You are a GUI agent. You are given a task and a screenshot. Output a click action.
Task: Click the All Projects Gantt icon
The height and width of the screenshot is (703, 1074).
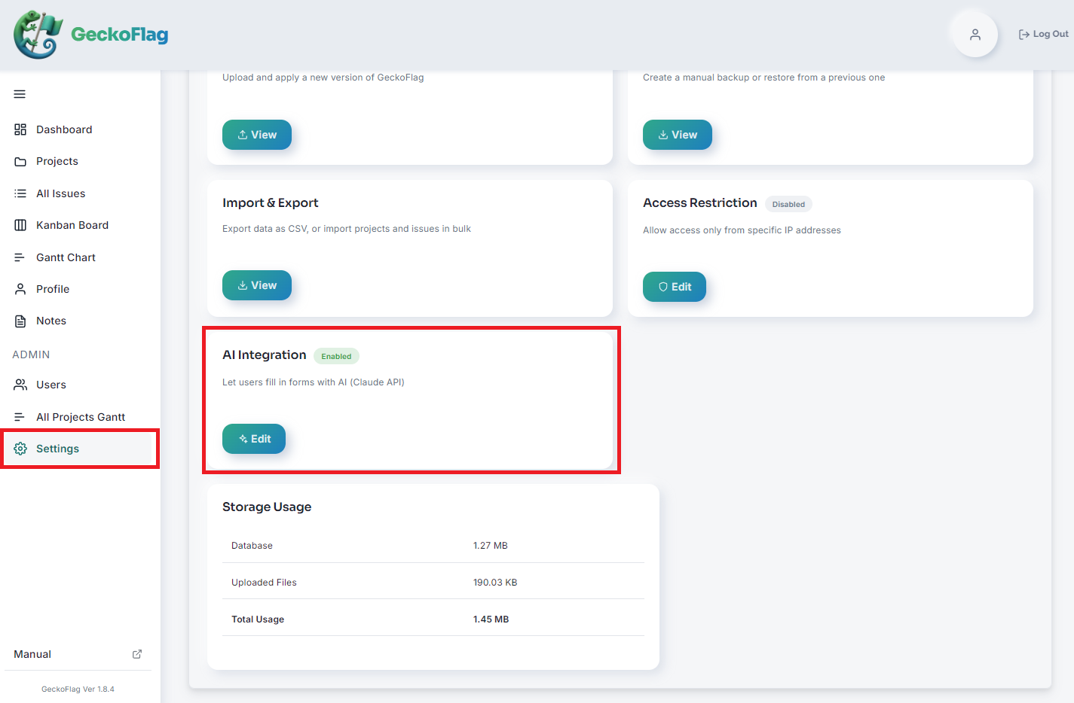click(20, 417)
